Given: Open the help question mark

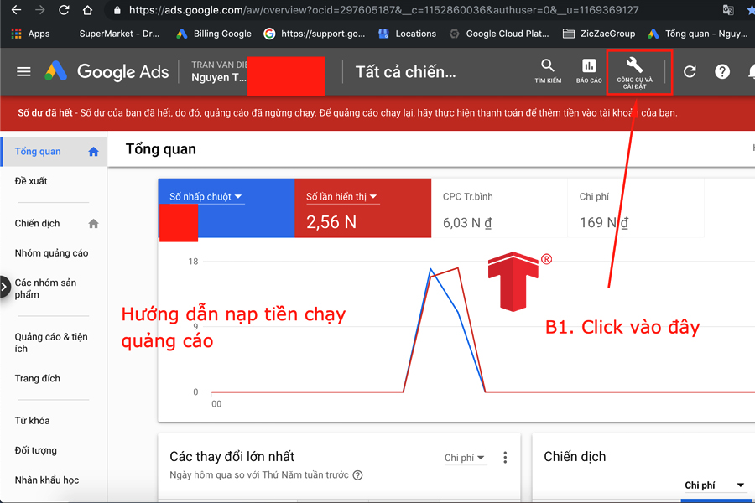Looking at the screenshot, I should click(x=722, y=72).
